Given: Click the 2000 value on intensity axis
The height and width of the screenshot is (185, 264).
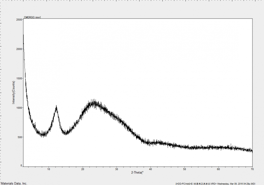Looking at the screenshot, I should coord(19,49).
